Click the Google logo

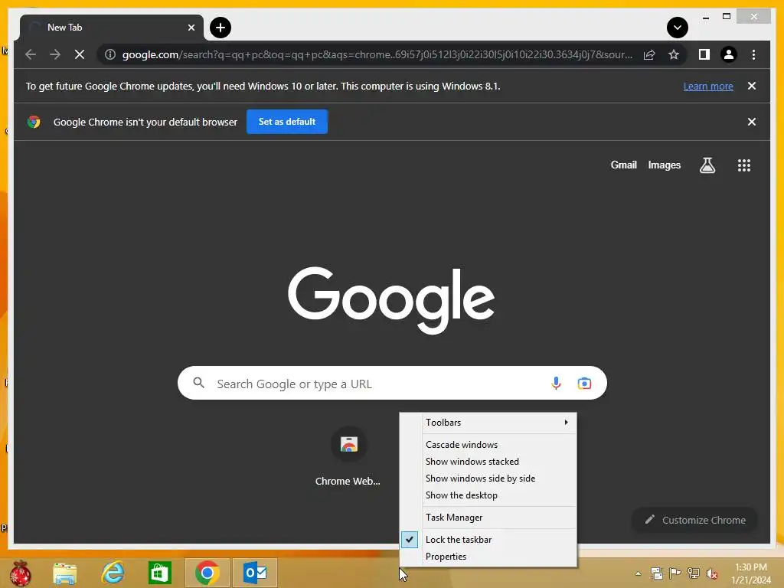click(x=391, y=300)
